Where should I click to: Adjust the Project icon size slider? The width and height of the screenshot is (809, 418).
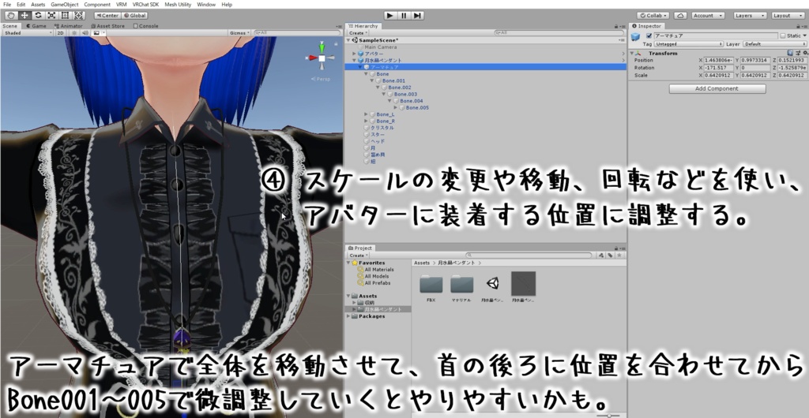point(608,415)
